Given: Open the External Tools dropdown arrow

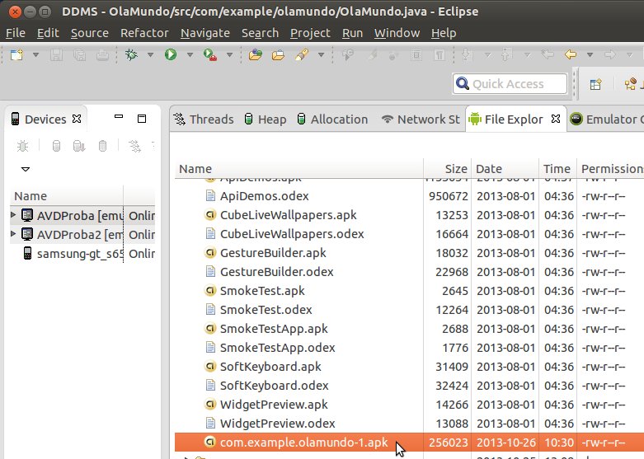Looking at the screenshot, I should point(229,54).
